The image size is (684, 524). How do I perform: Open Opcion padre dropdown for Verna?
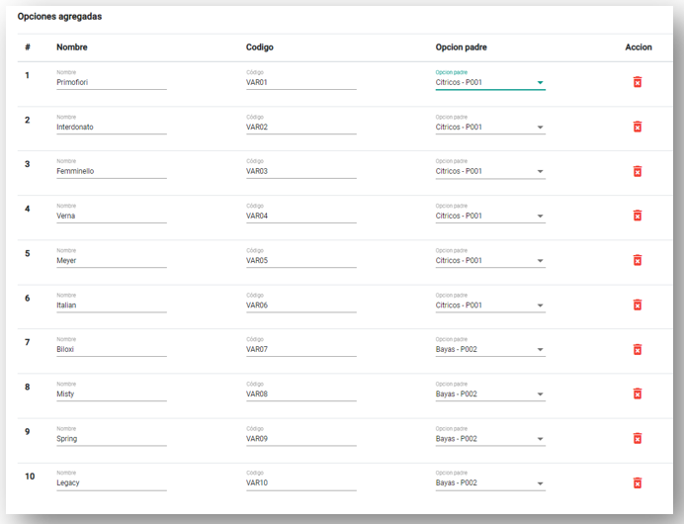pos(489,217)
